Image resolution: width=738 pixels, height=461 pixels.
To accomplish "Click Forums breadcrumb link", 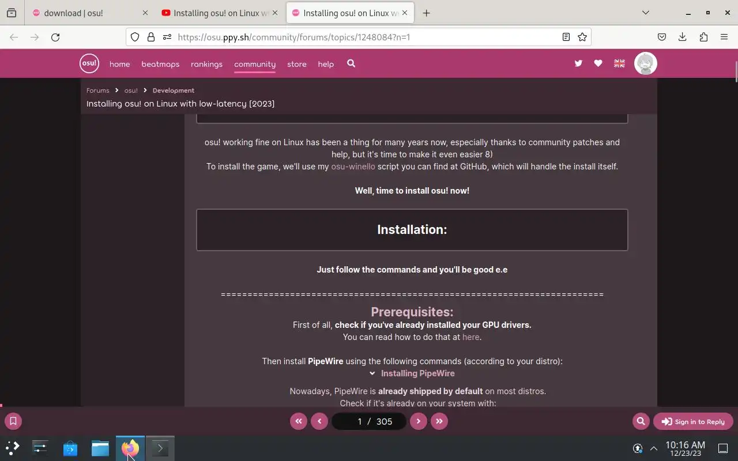I will [x=97, y=90].
